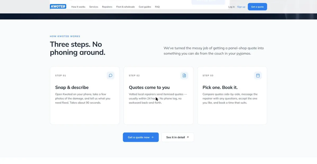Viewport: 317px width, 164px height.
Task: Open the Fleet & wholesale nav item
Action: 125,7
